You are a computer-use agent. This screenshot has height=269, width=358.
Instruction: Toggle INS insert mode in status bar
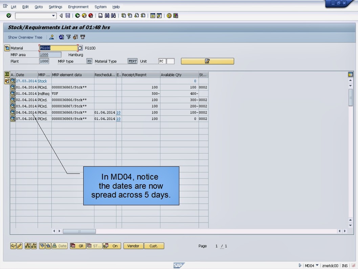344,266
